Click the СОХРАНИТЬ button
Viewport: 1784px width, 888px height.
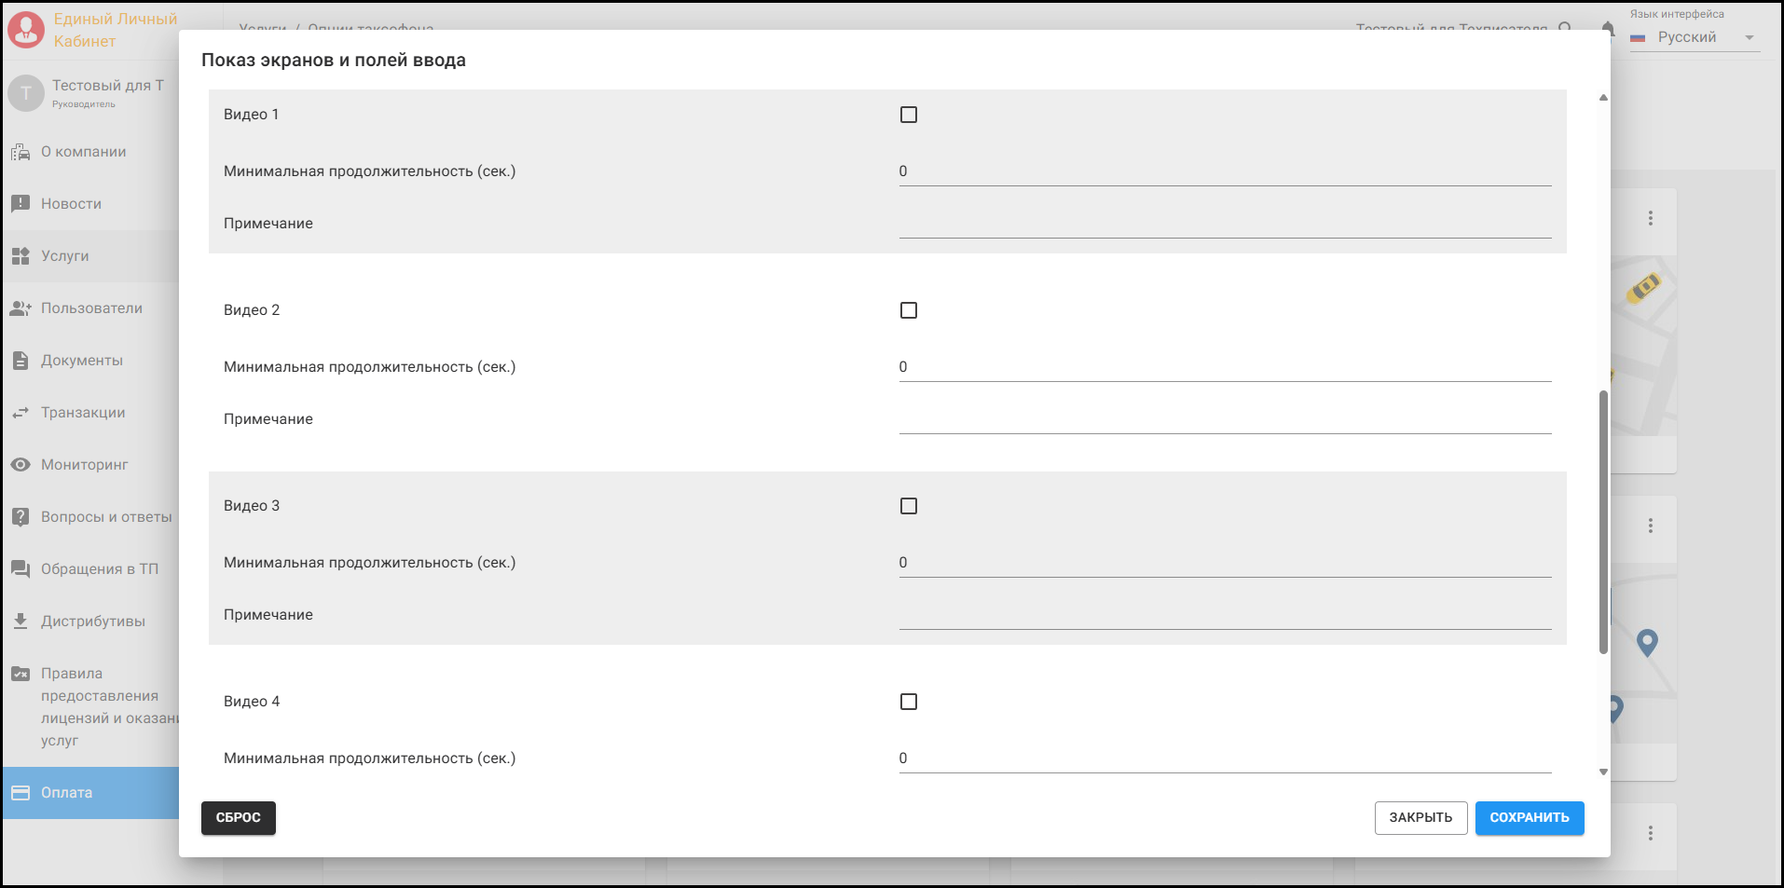(1530, 818)
